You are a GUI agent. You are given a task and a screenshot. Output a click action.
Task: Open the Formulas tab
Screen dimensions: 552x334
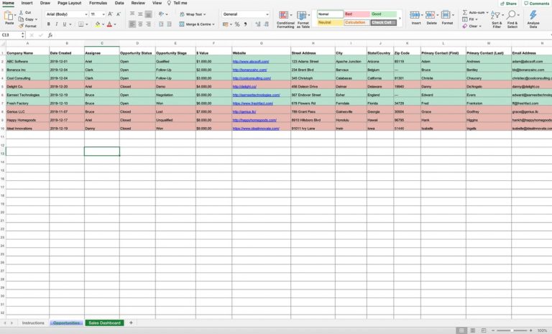tap(98, 3)
